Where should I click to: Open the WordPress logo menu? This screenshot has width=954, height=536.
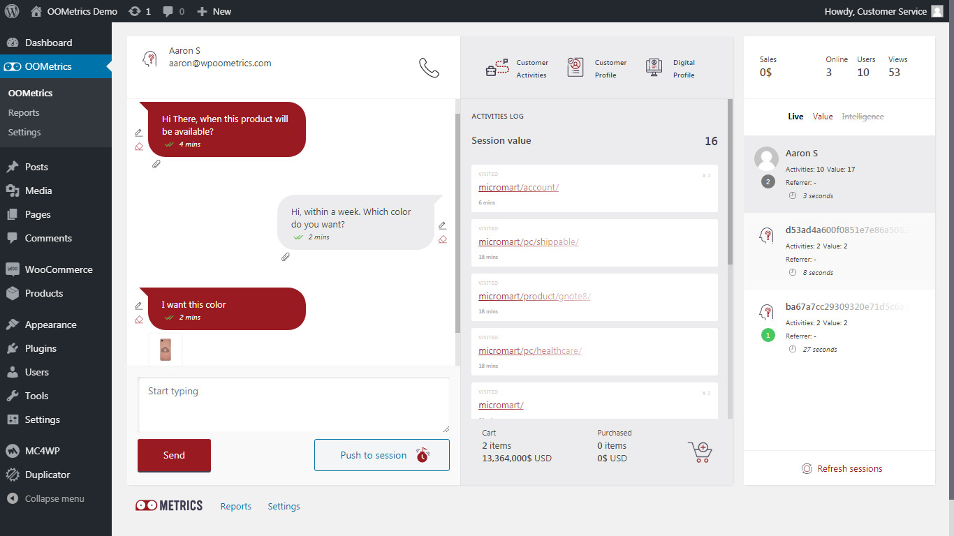click(x=11, y=11)
